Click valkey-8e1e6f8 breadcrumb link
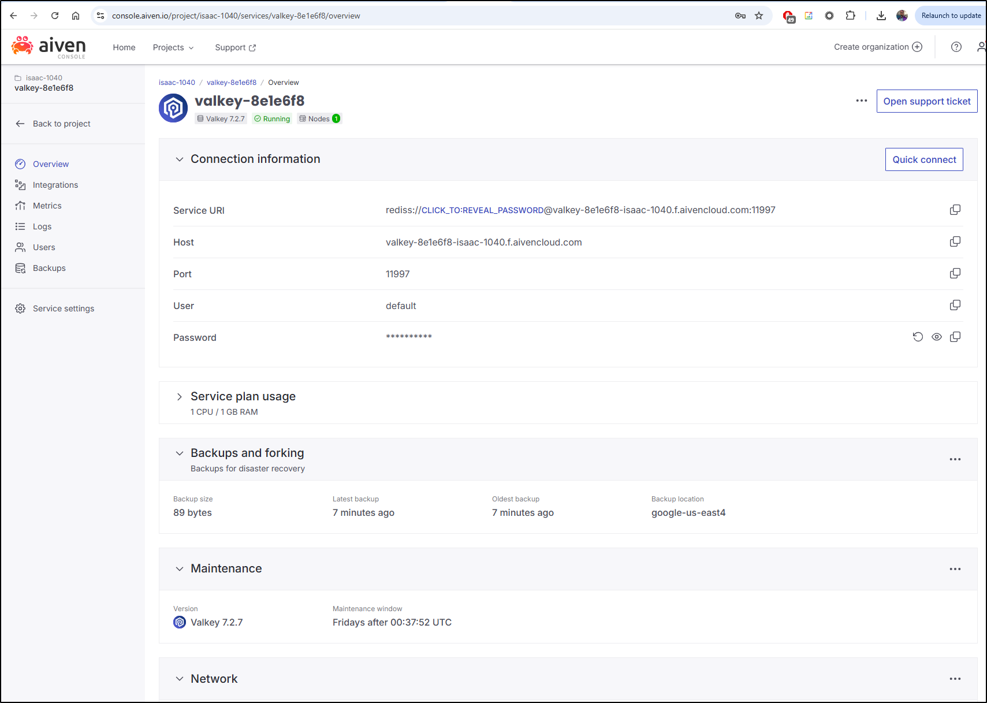Screen dimensions: 987x703 point(232,83)
